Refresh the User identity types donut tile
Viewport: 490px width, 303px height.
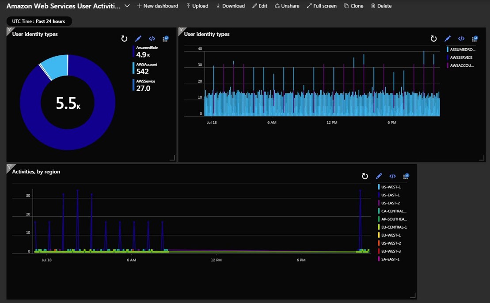coord(124,39)
